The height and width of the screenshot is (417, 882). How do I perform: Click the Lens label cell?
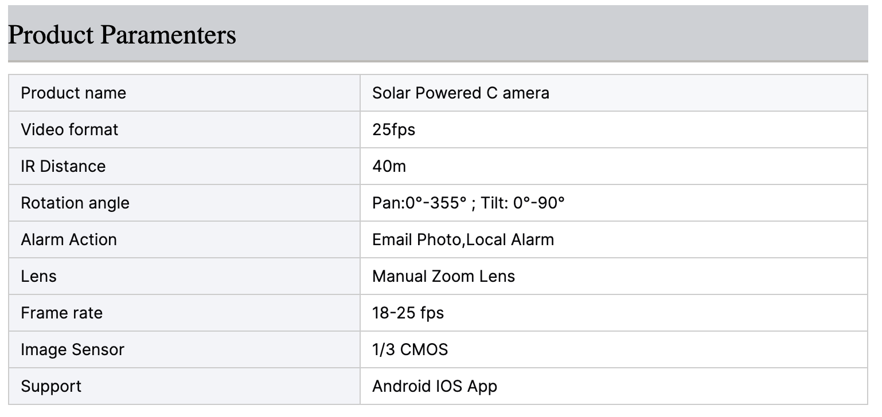click(x=39, y=276)
